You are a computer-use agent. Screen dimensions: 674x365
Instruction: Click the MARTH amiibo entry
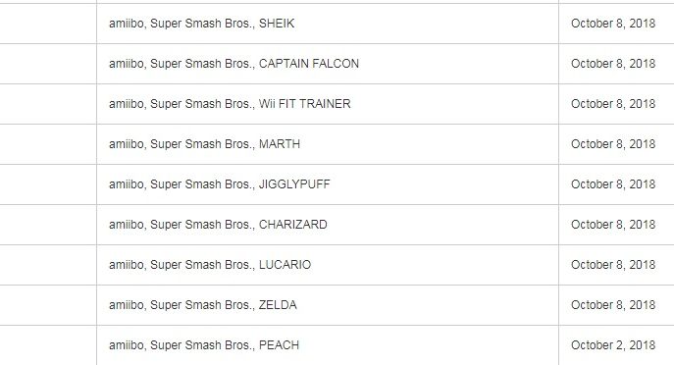point(205,144)
